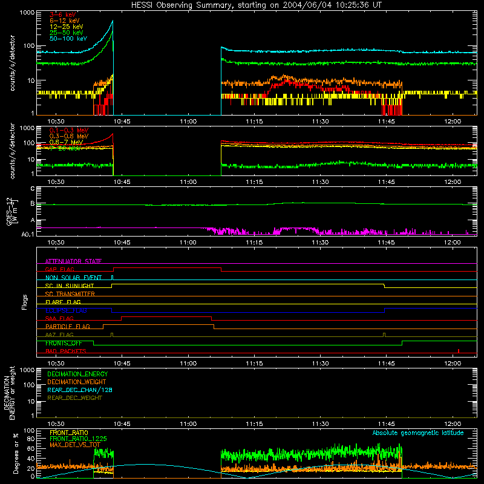This screenshot has height=484, width=484.
Task: Click the '80' tick on the Degrees axis
Action: [31, 439]
